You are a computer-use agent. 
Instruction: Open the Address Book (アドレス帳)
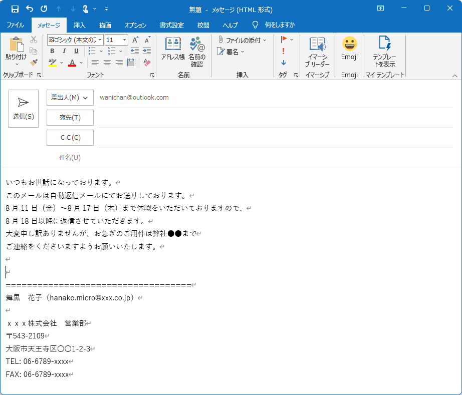pyautogui.click(x=173, y=49)
